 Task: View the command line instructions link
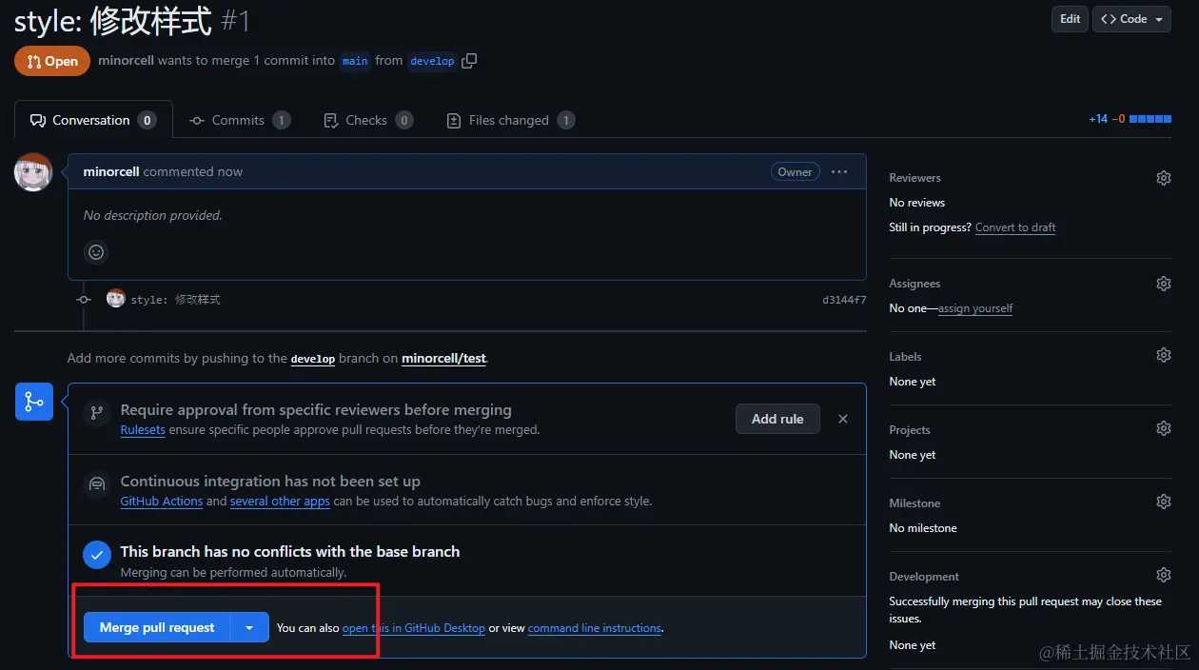(595, 628)
